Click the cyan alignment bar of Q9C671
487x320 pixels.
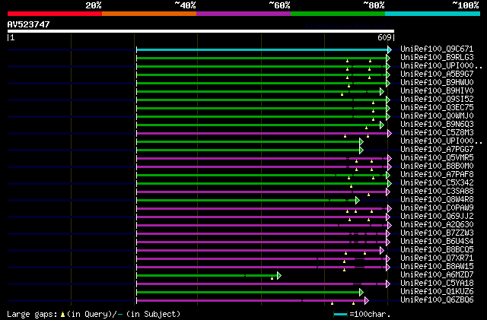pyautogui.click(x=262, y=49)
